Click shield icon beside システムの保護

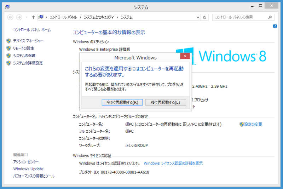pyautogui.click(x=8, y=56)
